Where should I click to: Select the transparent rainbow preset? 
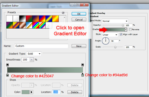click(x=42, y=25)
